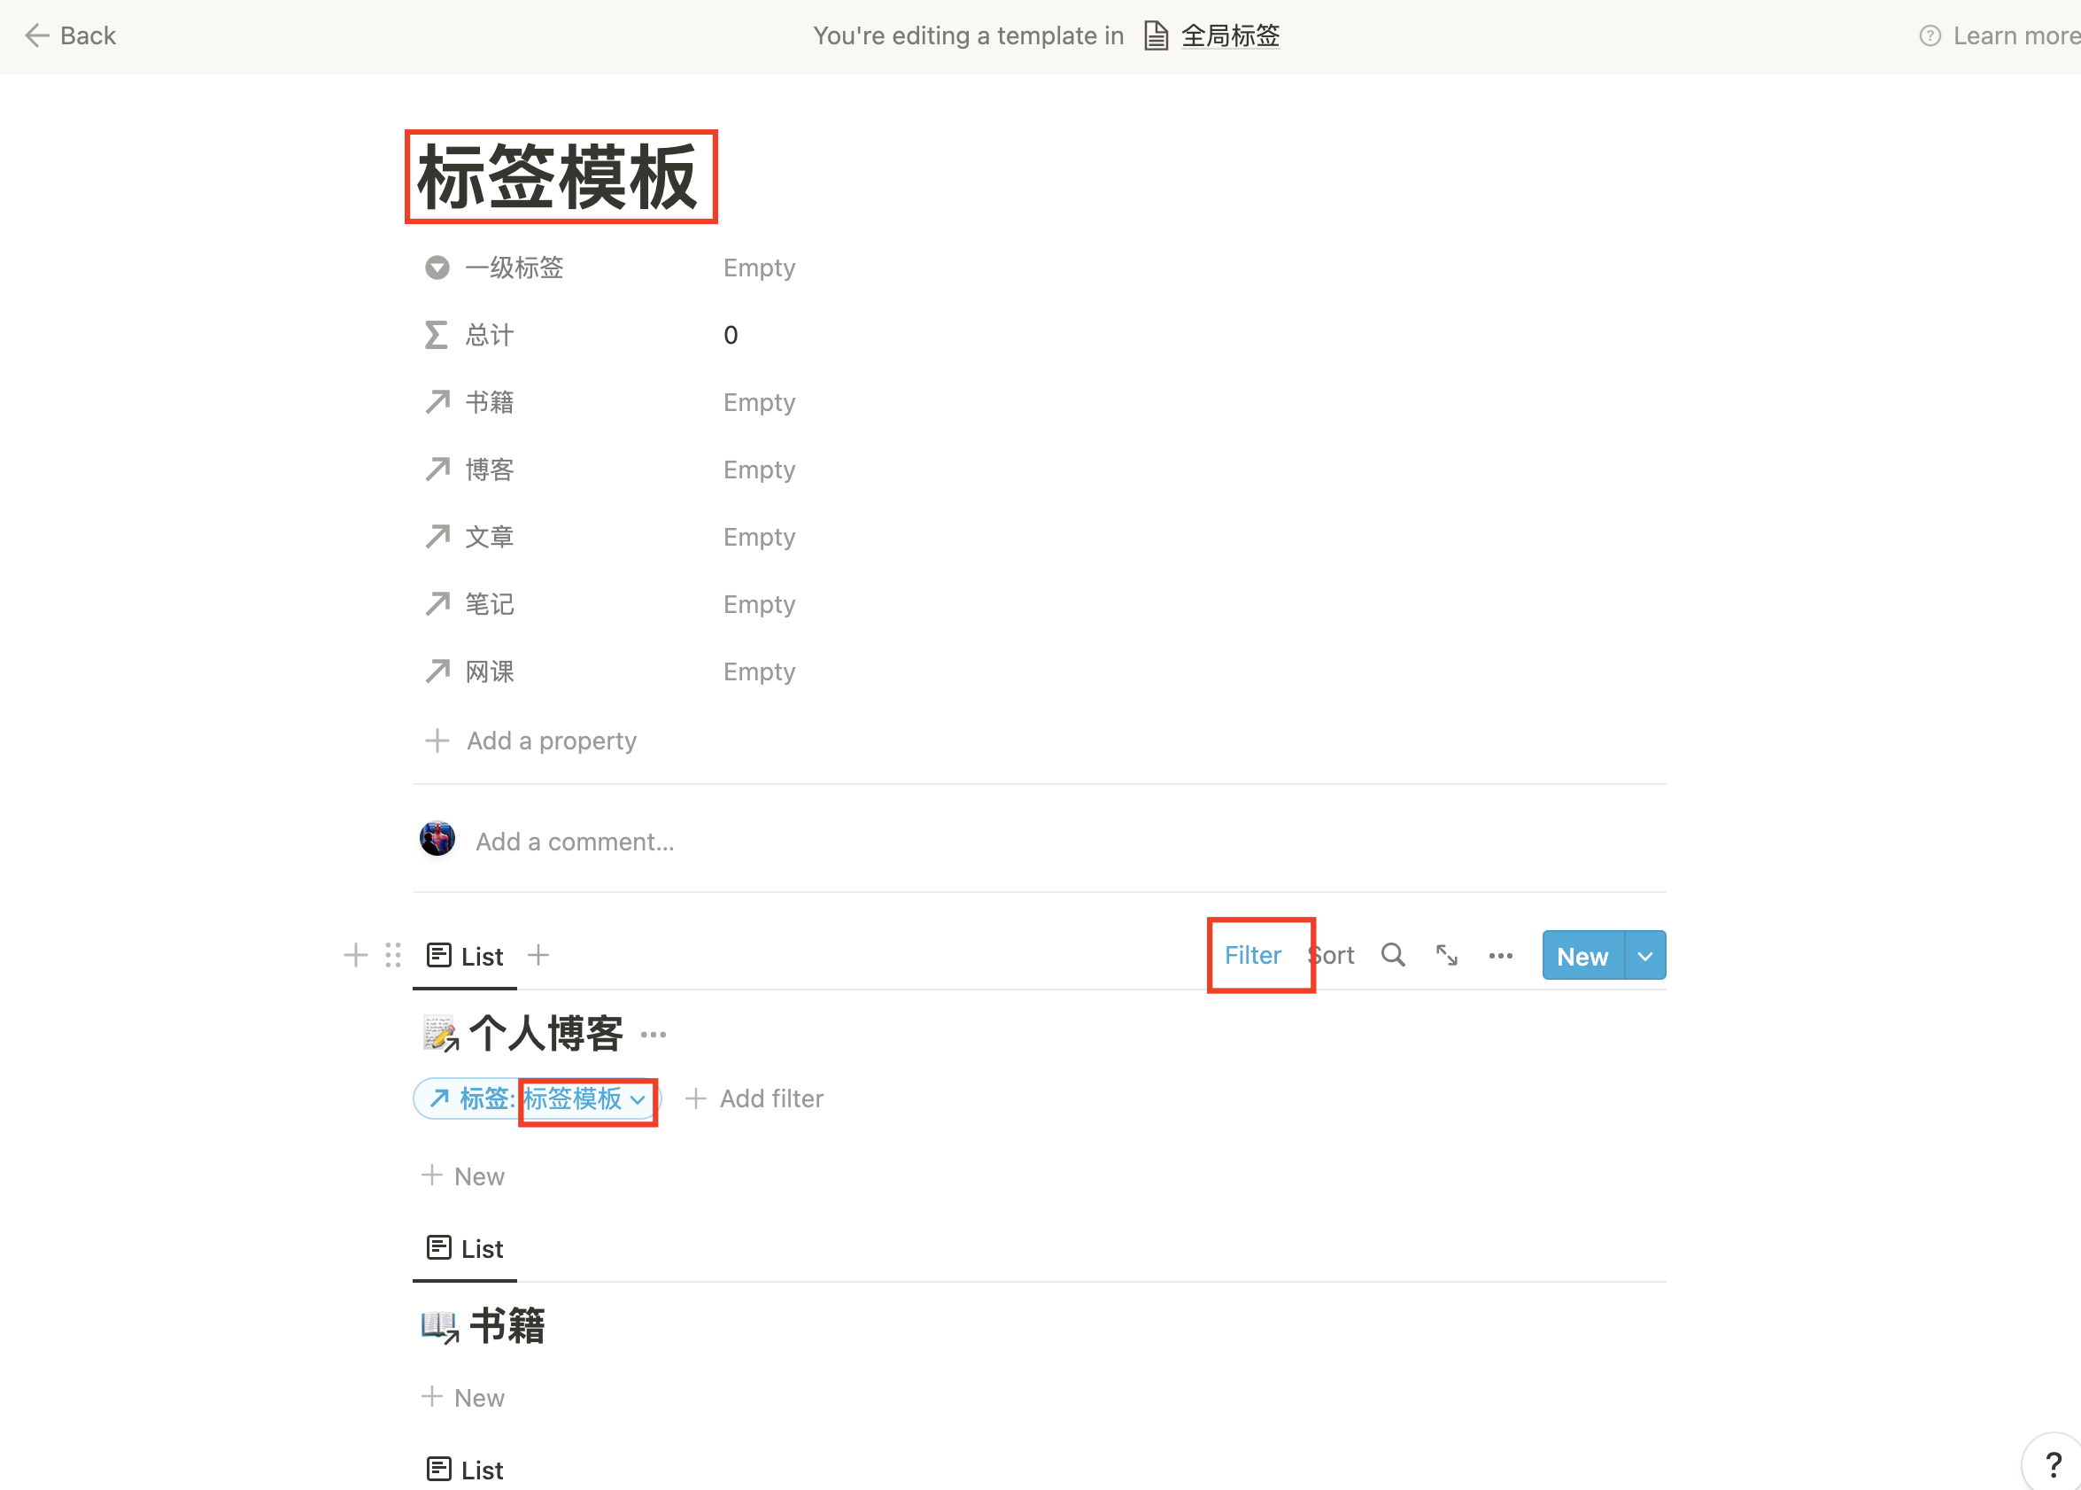Click the blue New button
Viewport: 2081px width, 1490px height.
[x=1582, y=955]
